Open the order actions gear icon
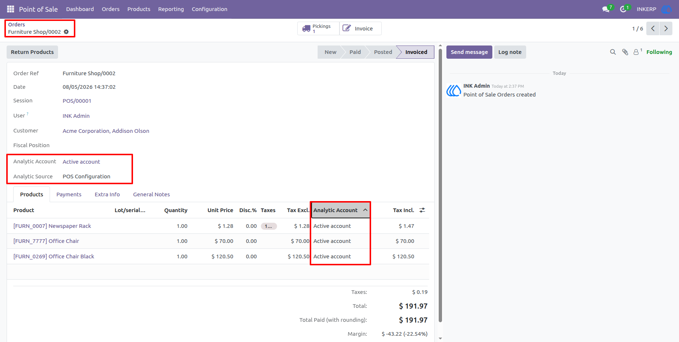679x342 pixels. pyautogui.click(x=66, y=32)
